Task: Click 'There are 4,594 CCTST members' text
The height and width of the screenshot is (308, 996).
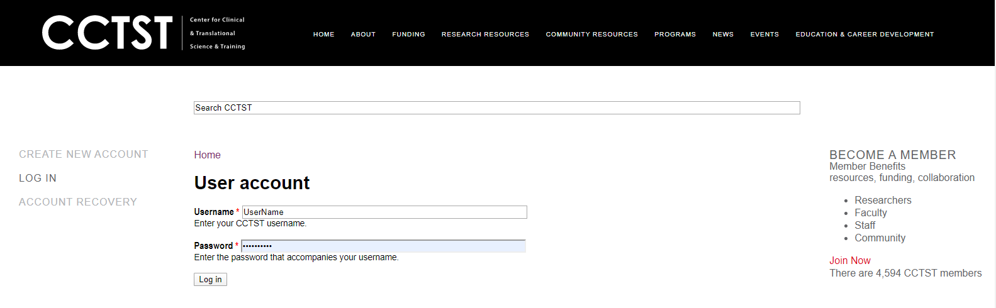Action: coord(905,273)
